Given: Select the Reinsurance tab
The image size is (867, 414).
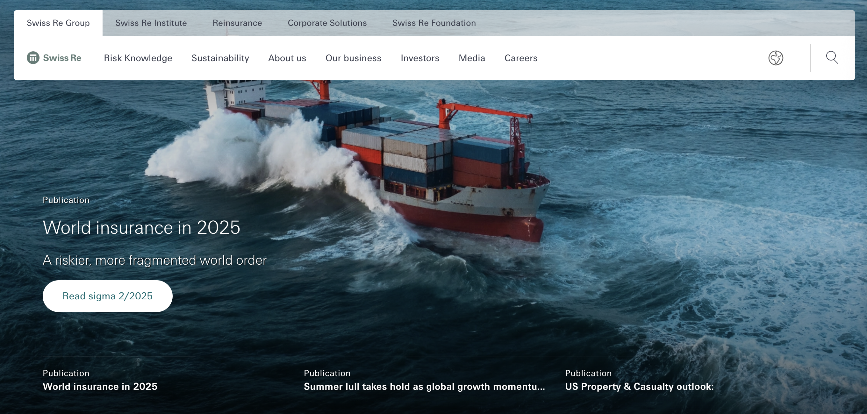Looking at the screenshot, I should [237, 23].
